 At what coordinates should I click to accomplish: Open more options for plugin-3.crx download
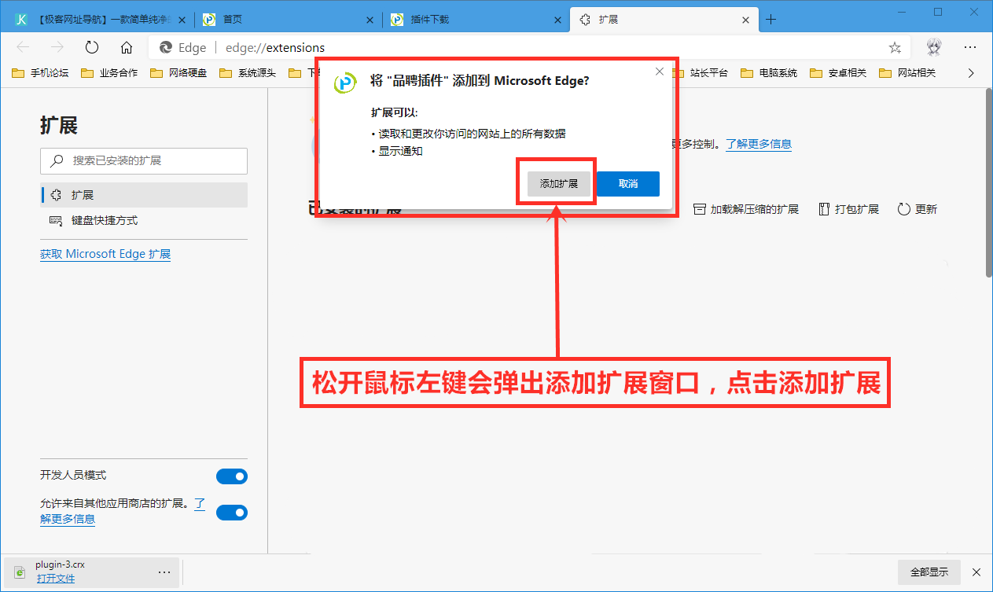pyautogui.click(x=164, y=572)
